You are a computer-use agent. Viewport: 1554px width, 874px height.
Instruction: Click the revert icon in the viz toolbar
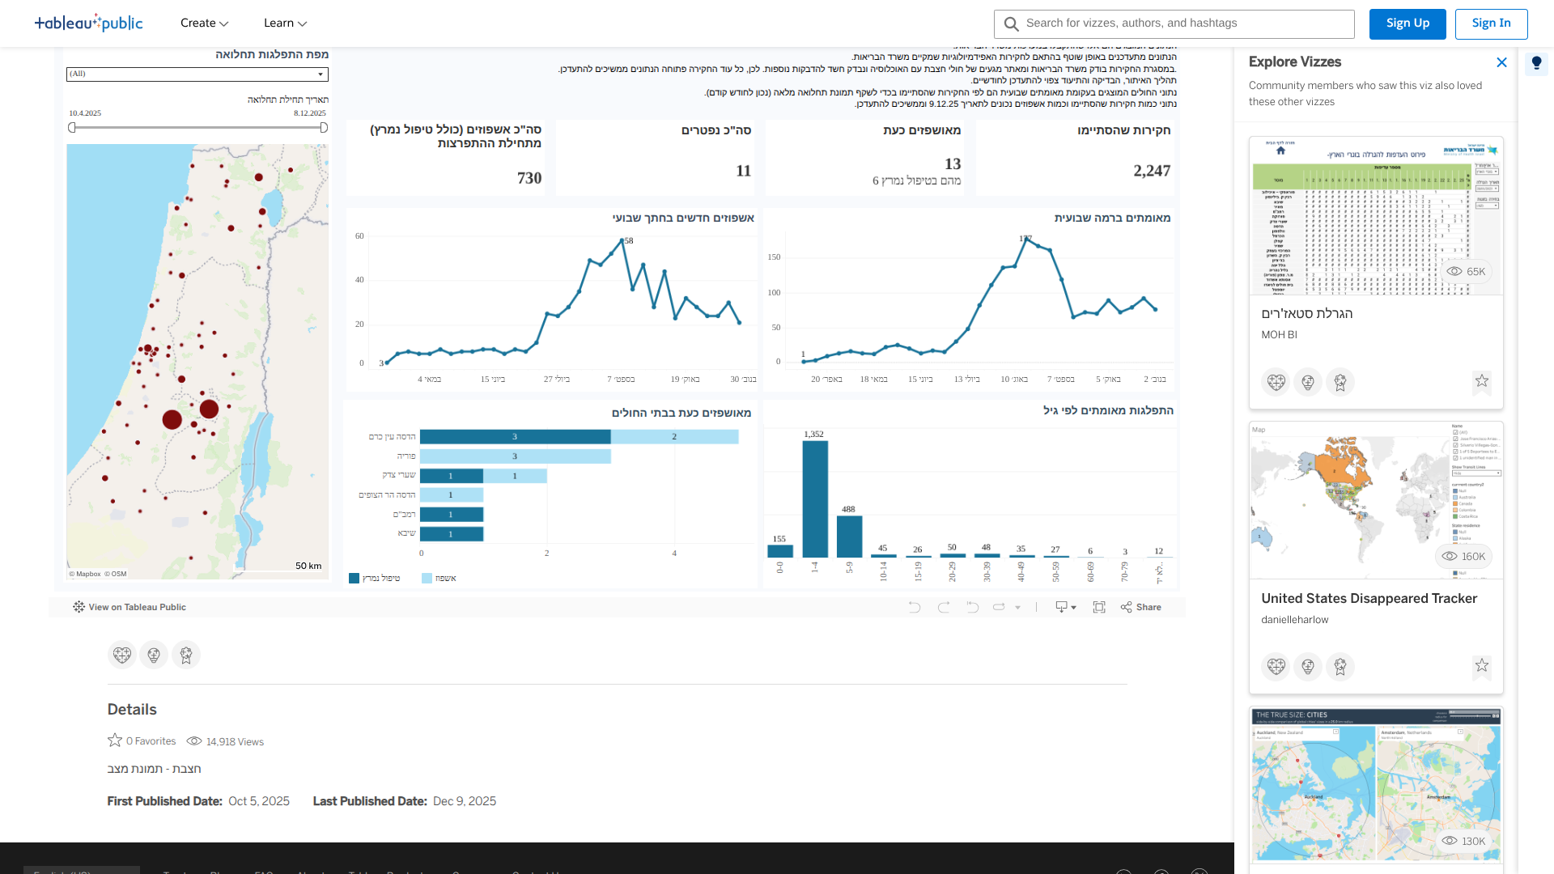[x=973, y=607]
